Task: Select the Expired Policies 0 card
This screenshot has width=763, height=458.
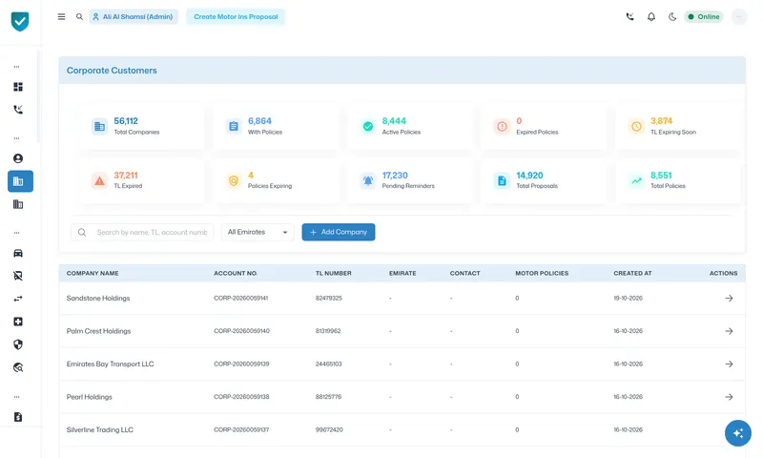Action: click(544, 126)
